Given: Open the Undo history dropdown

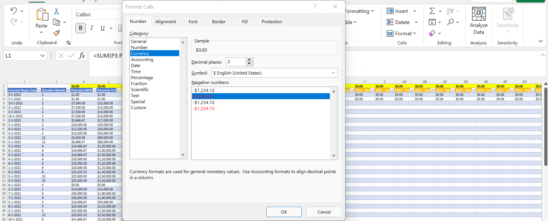Looking at the screenshot, I should point(22,11).
